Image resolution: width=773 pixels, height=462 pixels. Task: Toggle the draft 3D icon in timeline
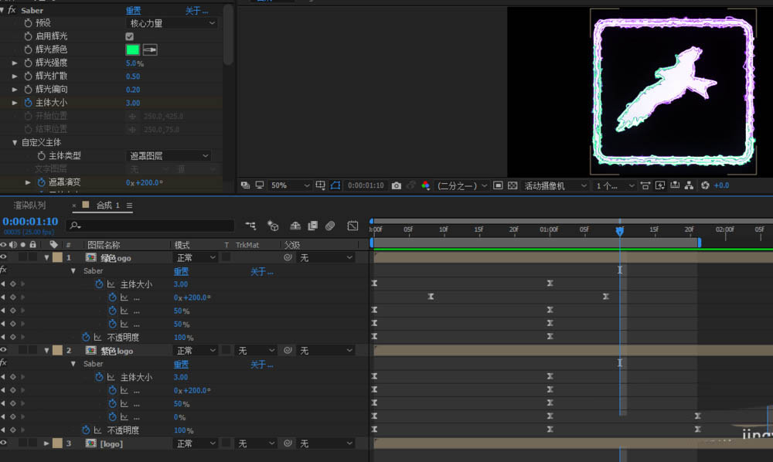click(273, 226)
